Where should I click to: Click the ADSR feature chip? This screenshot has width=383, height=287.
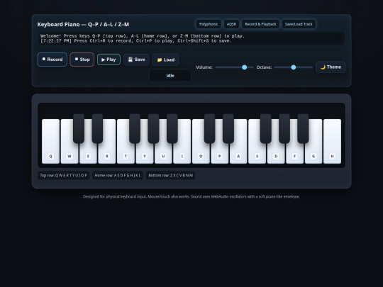(x=231, y=24)
